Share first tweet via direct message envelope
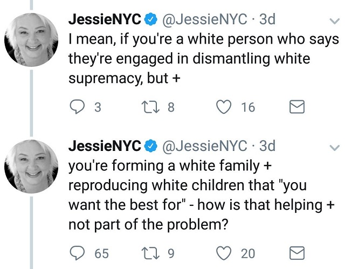This screenshot has width=345, height=269. point(297,107)
